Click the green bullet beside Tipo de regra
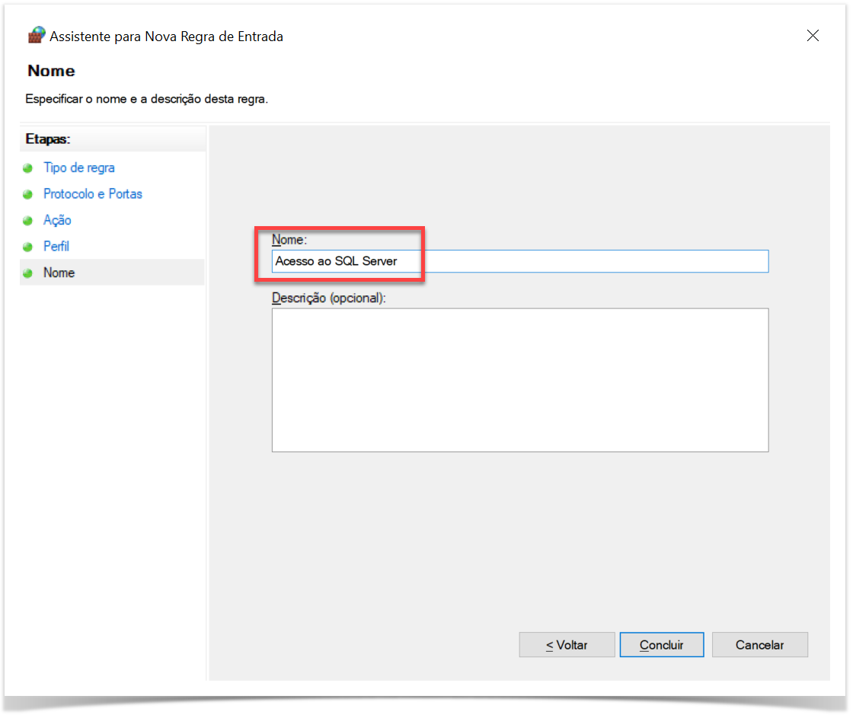The width and height of the screenshot is (856, 718). pyautogui.click(x=28, y=168)
